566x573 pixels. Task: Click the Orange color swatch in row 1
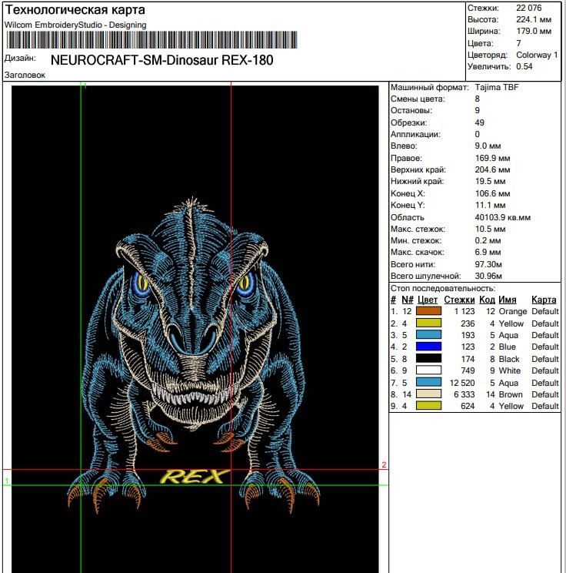428,311
